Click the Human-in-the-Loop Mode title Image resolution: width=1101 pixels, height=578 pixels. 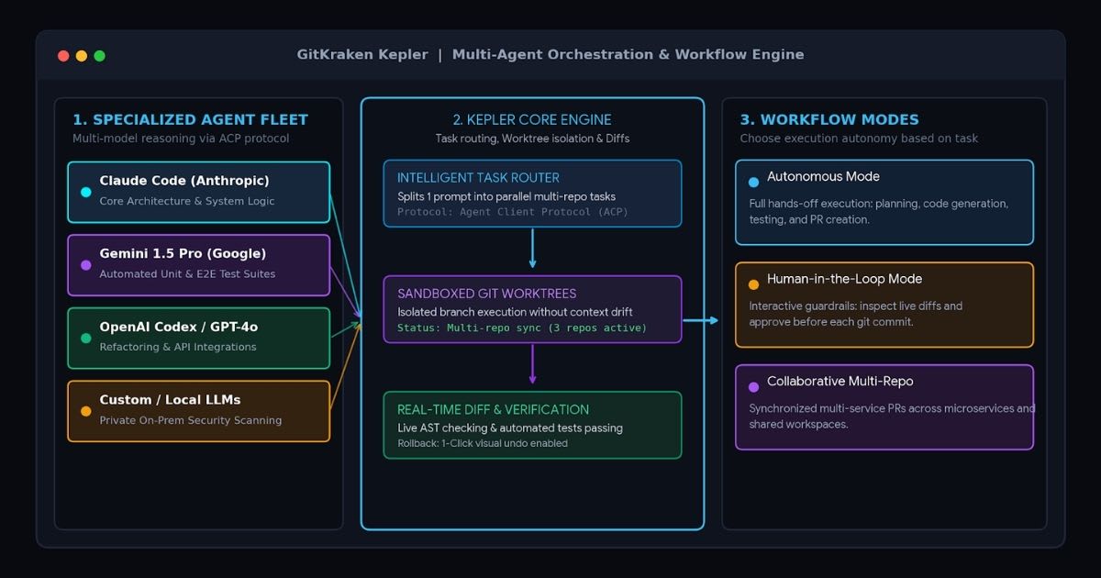point(844,279)
